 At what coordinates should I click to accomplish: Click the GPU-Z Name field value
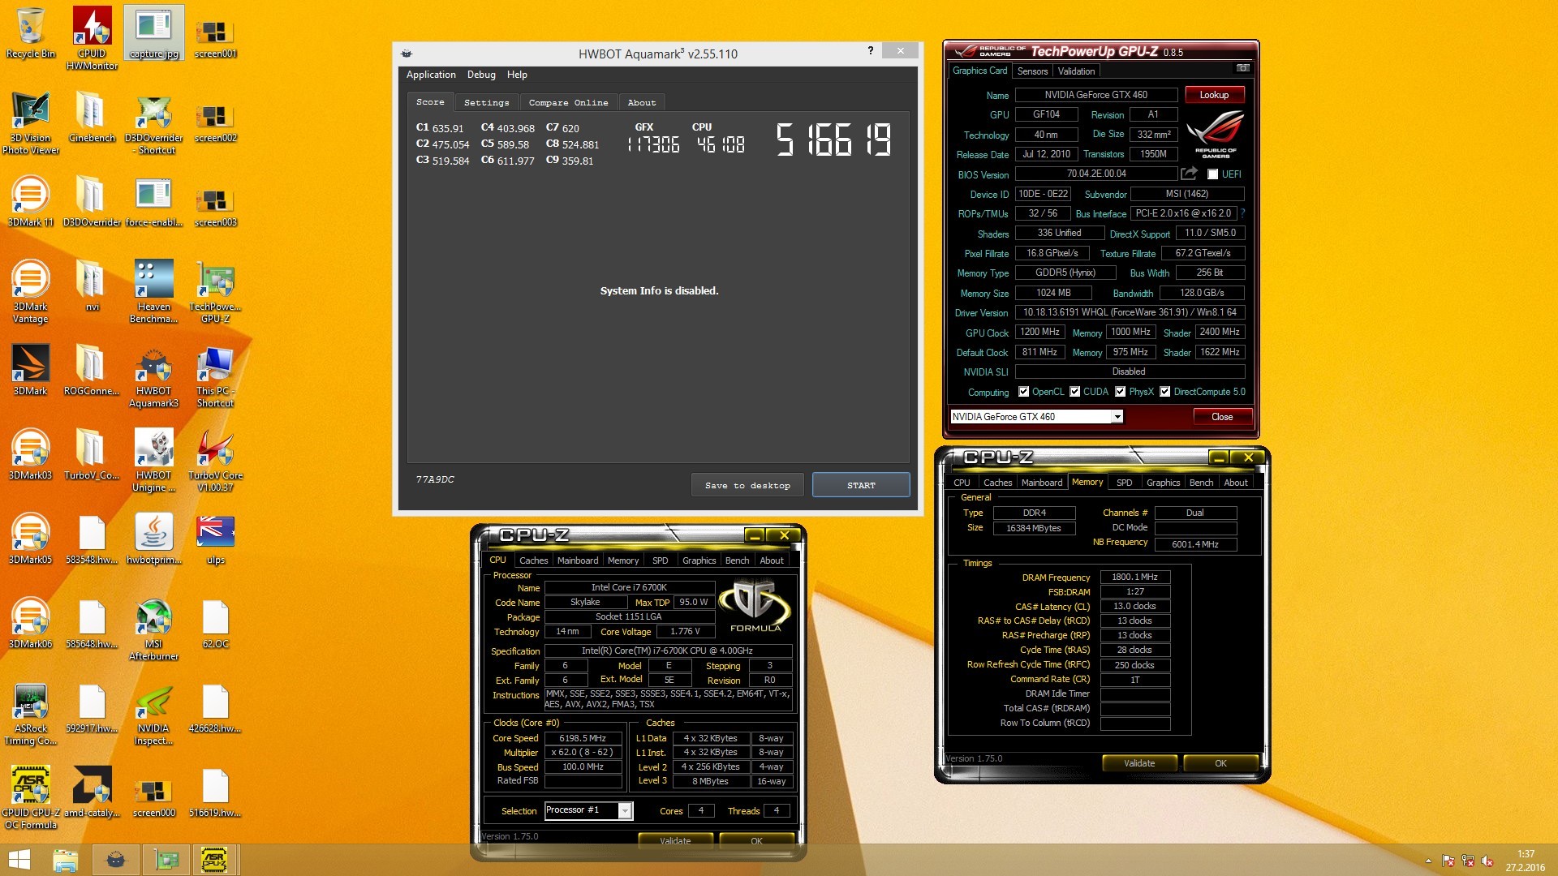[x=1095, y=95]
